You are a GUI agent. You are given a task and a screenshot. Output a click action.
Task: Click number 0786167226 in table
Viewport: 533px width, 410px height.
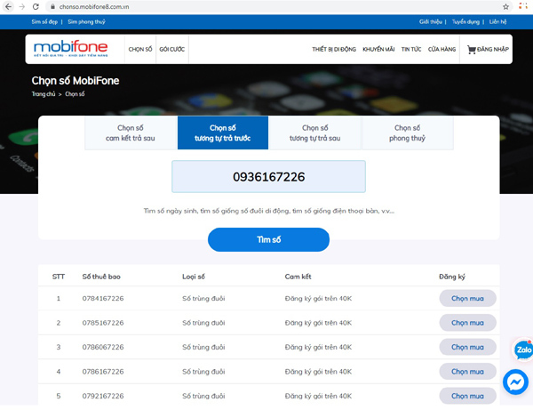pos(103,372)
